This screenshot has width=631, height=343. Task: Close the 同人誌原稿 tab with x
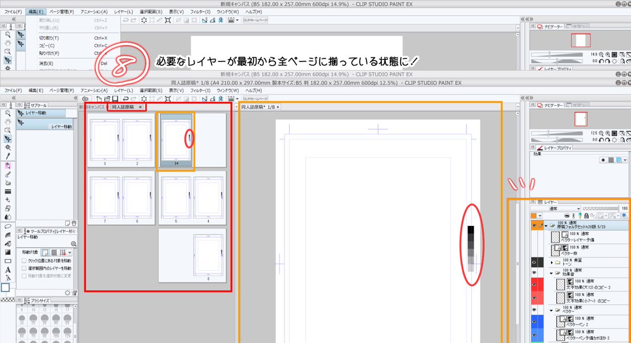[x=140, y=107]
